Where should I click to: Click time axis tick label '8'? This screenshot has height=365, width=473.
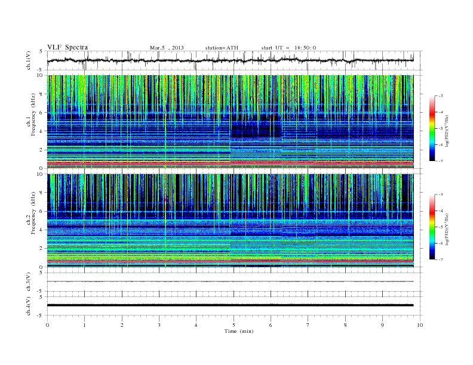[x=345, y=325]
